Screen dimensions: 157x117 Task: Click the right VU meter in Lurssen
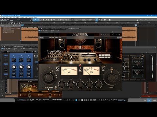coord(91,71)
